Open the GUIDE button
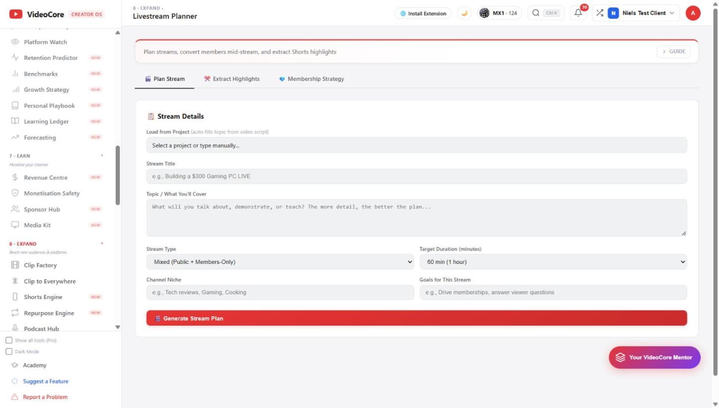This screenshot has width=719, height=408. tap(674, 51)
